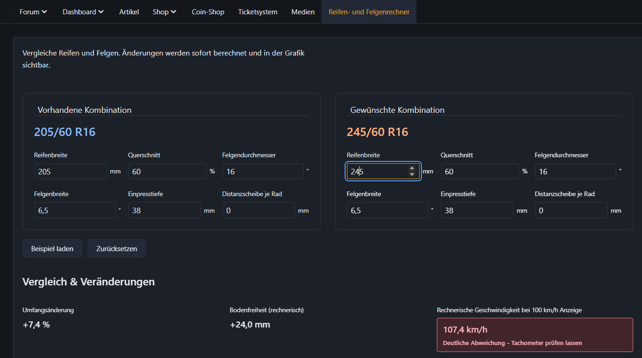Click the Rechnerische Geschwindigkeit bei 100 km/h label
Screen dimensions: 642x358
(x=510, y=310)
